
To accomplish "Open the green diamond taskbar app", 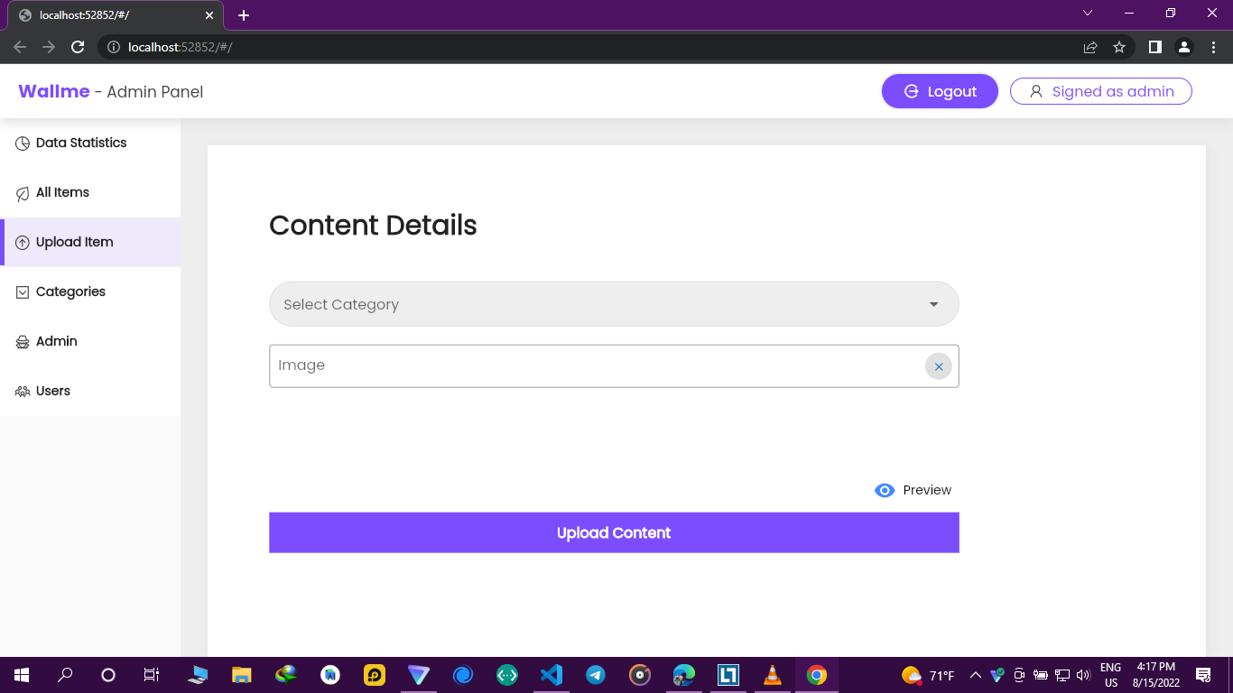I will pyautogui.click(x=507, y=675).
